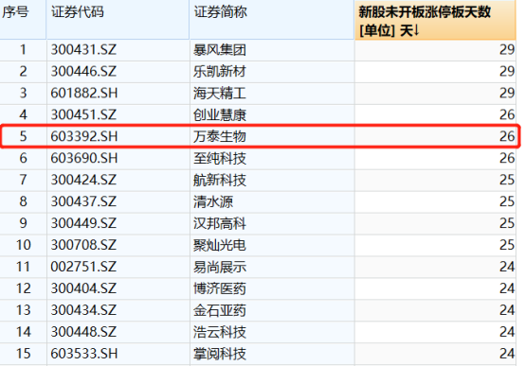Select stock code 002751.SZ
Image resolution: width=525 pixels, height=366 pixels.
pos(83,267)
